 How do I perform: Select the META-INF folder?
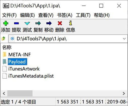(19, 55)
